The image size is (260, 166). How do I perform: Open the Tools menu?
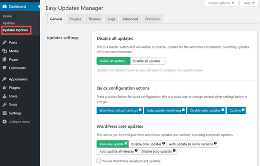[20, 105]
